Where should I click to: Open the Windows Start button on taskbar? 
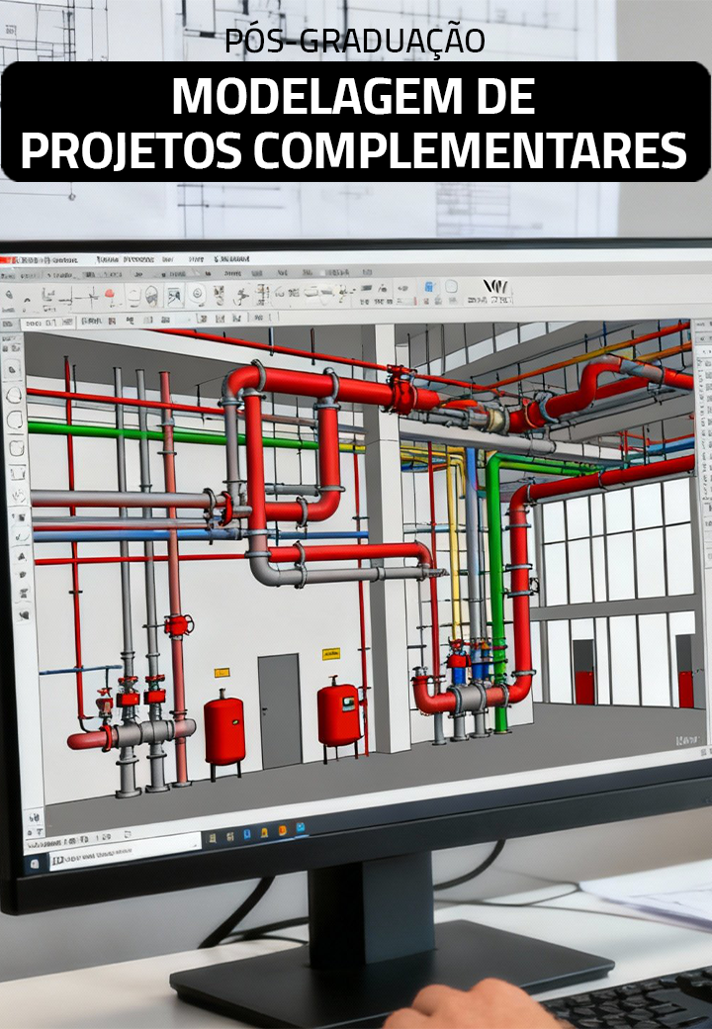point(34,865)
